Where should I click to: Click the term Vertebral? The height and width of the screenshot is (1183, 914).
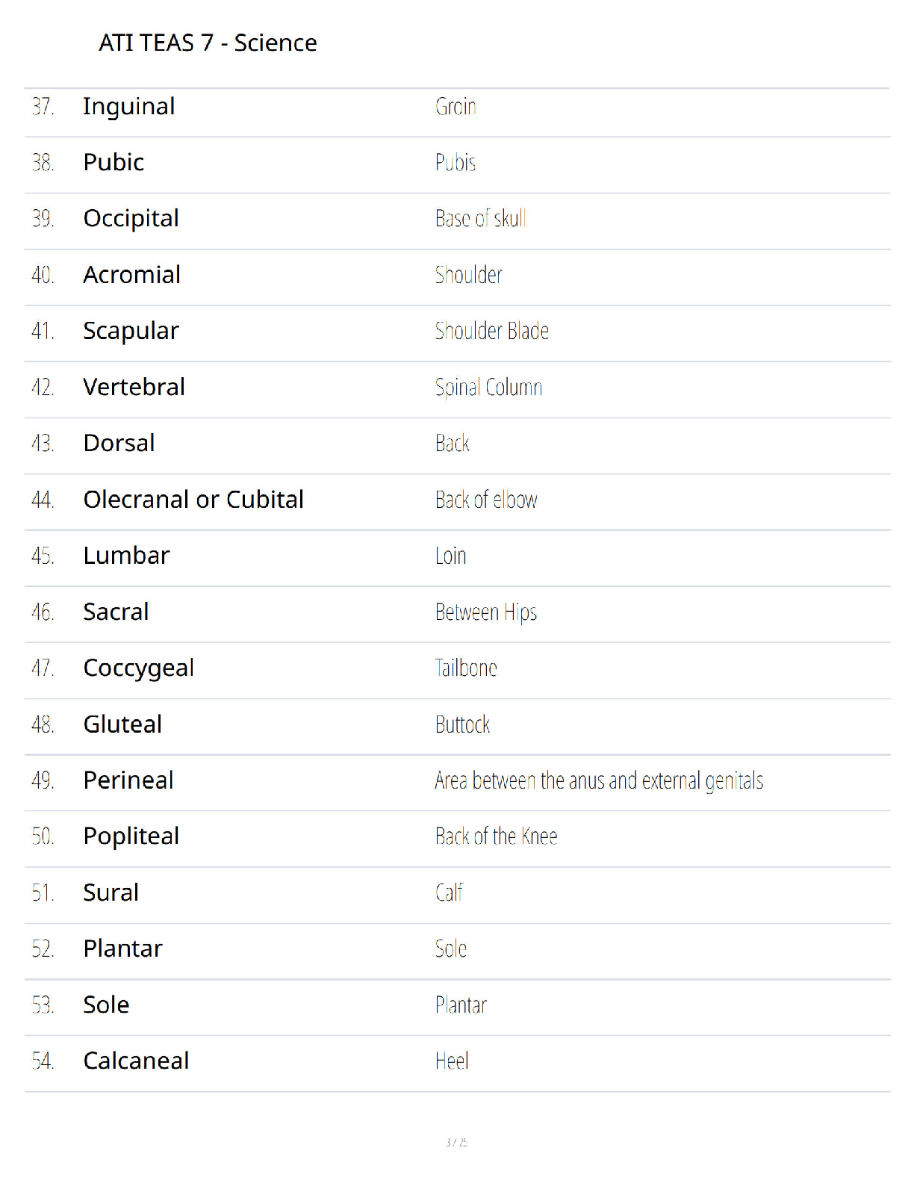click(134, 387)
